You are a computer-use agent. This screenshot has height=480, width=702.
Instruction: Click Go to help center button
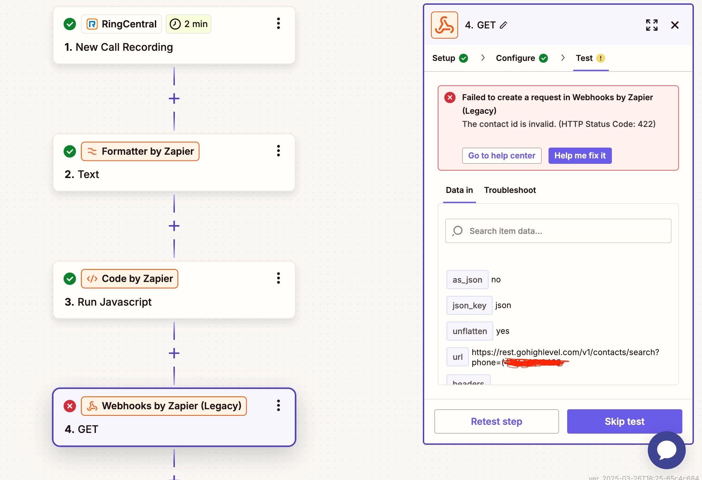click(501, 156)
